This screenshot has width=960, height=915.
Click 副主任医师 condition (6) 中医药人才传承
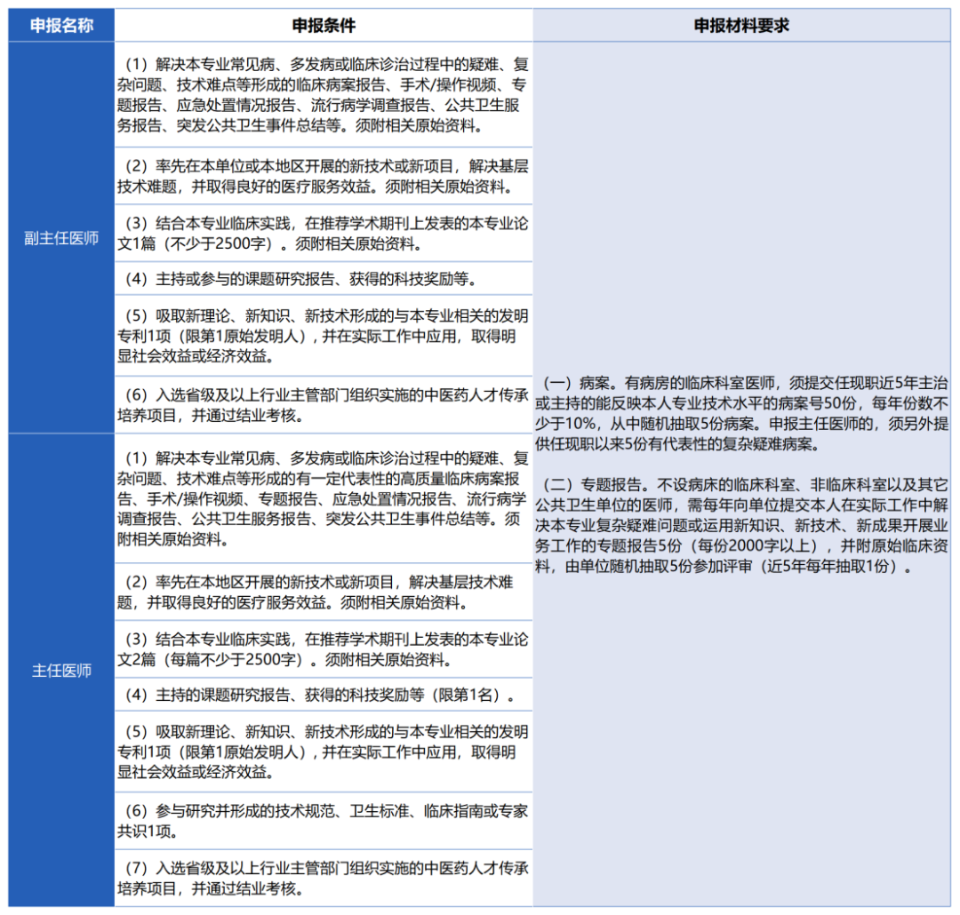[324, 405]
